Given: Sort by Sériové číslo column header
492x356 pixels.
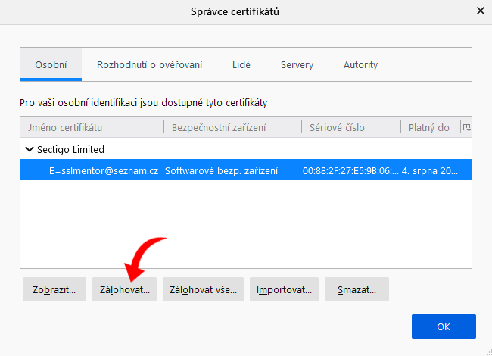Looking at the screenshot, I should coord(350,127).
